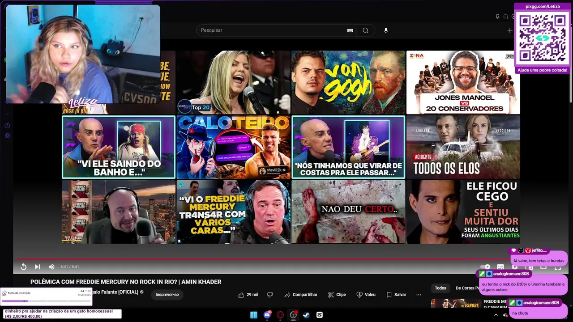573x322 pixels.
Task: Open the Windows Start menu
Action: pyautogui.click(x=254, y=315)
